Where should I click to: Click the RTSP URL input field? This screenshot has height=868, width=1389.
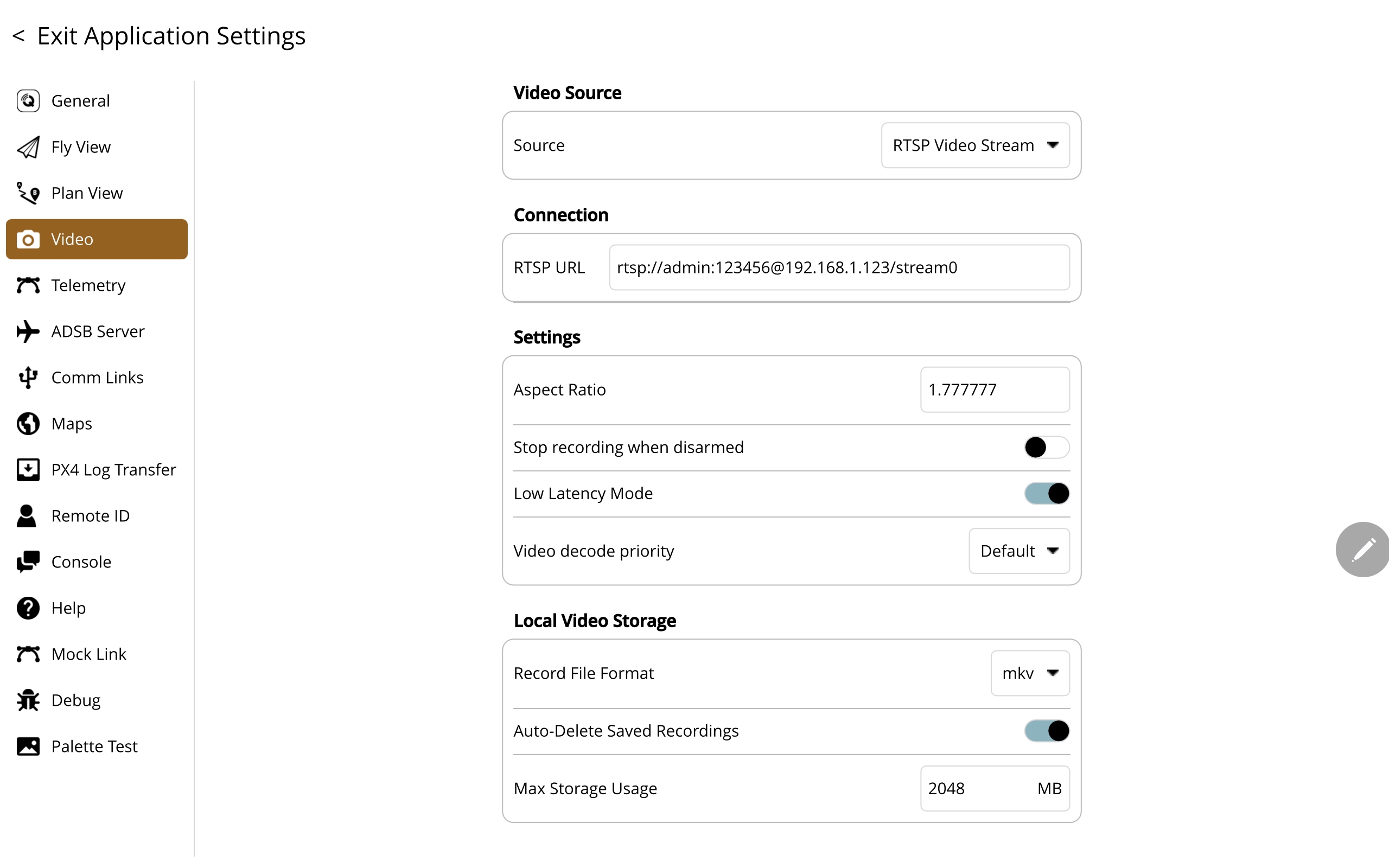point(839,267)
